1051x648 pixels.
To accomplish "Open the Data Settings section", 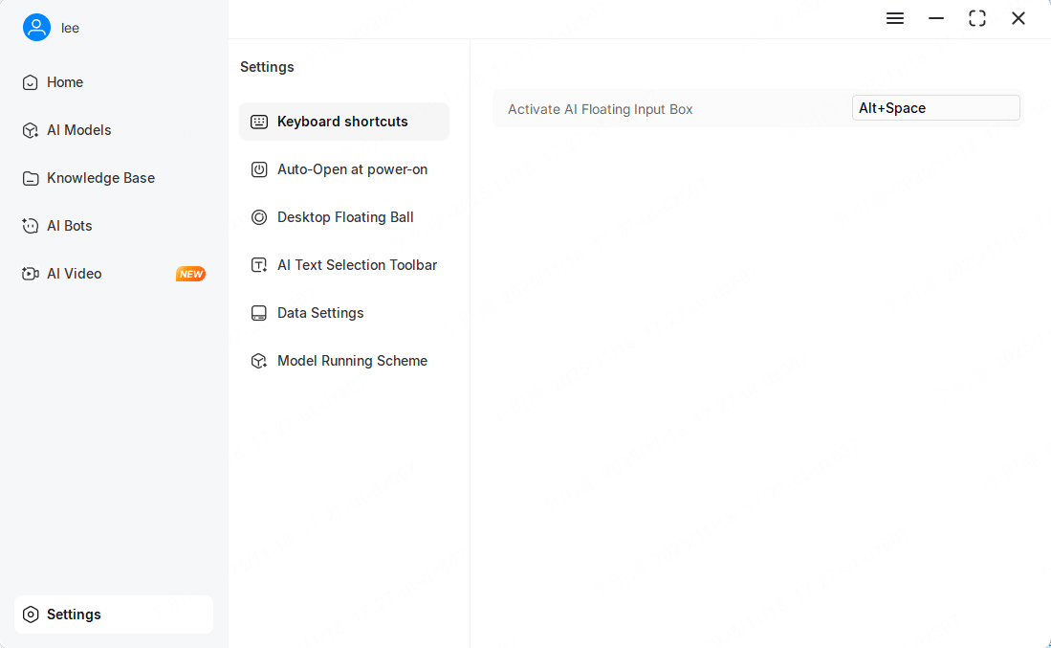I will [320, 313].
